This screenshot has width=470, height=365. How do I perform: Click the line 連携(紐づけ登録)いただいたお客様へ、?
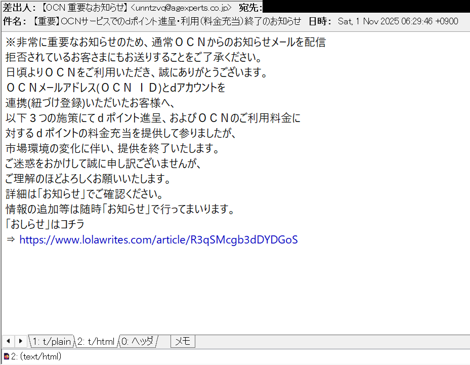click(90, 103)
